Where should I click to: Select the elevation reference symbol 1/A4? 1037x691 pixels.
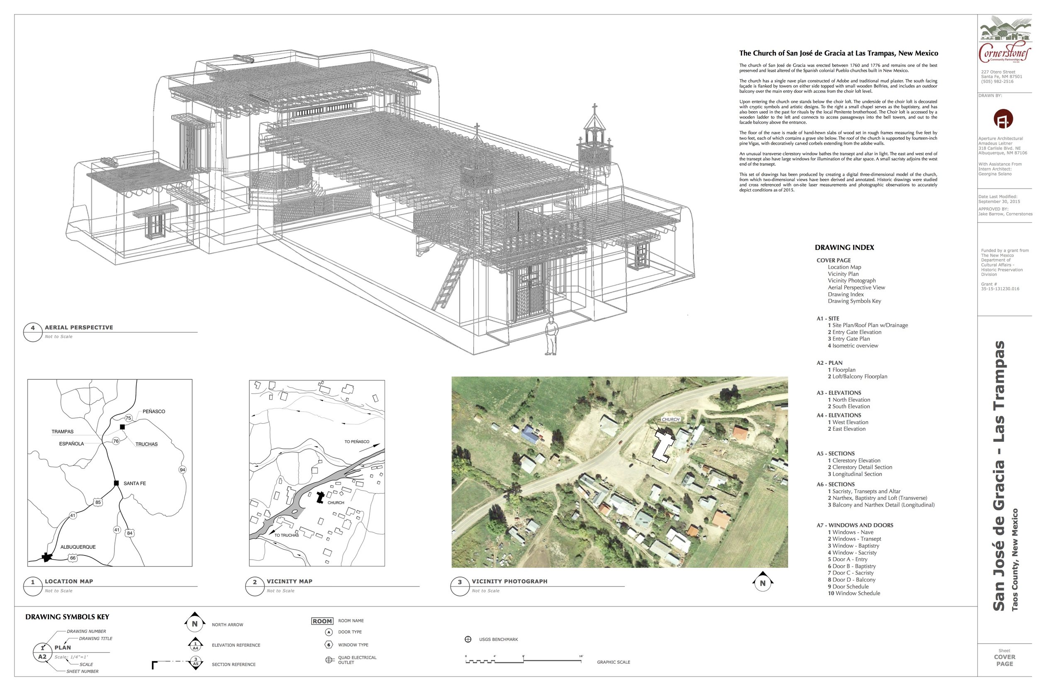[195, 645]
